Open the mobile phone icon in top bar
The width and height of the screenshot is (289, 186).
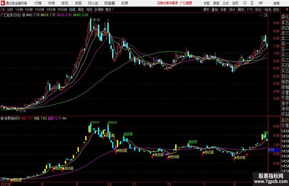[252, 3]
